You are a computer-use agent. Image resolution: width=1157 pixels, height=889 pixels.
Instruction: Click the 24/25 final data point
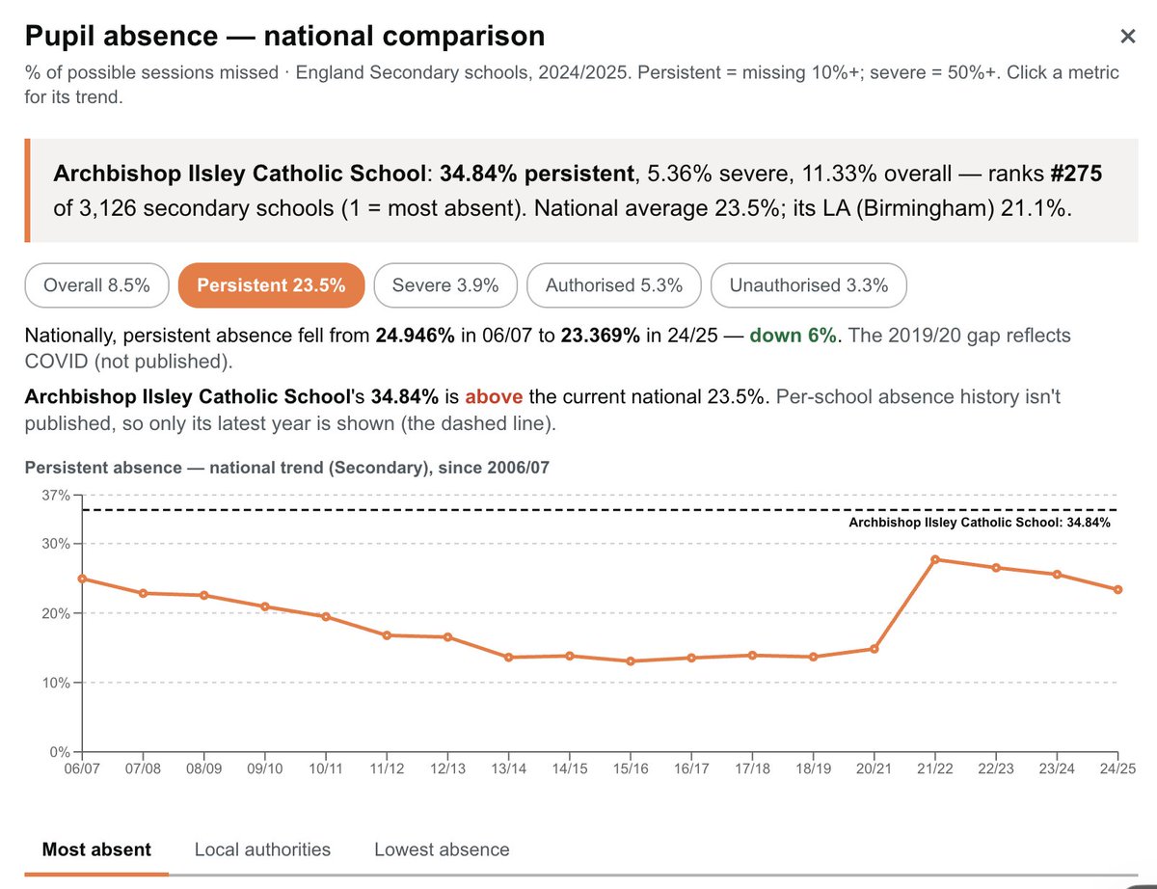(x=1117, y=589)
